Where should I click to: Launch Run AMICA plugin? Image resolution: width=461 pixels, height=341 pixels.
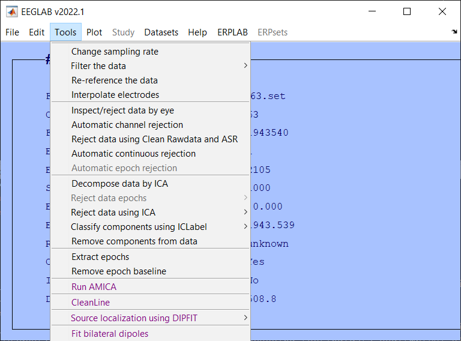[x=94, y=287]
